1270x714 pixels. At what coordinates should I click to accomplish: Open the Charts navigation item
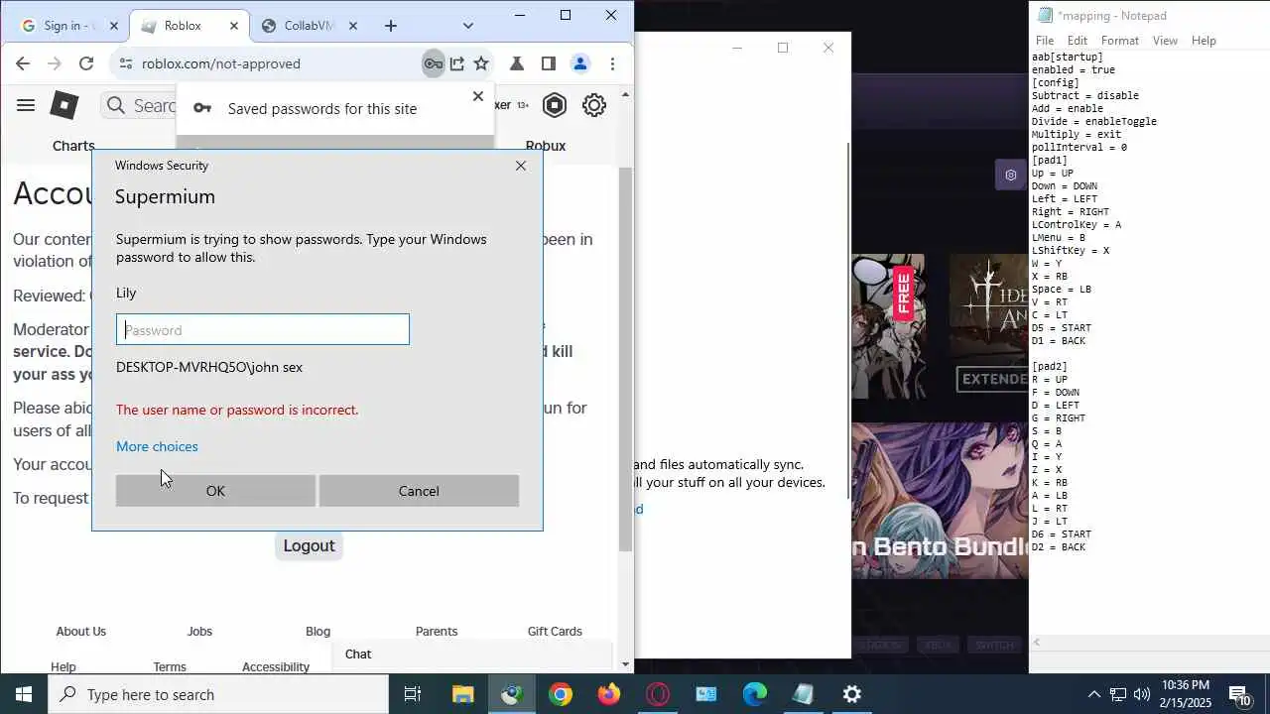click(x=73, y=146)
